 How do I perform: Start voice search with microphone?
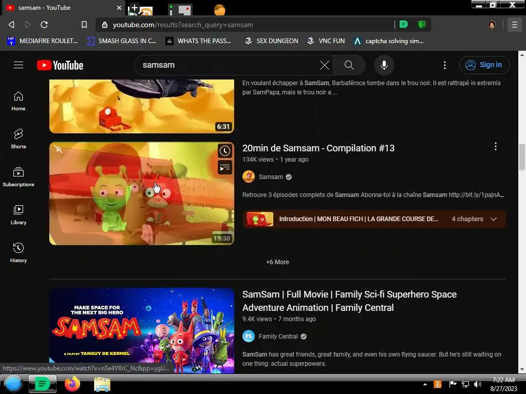[x=384, y=65]
